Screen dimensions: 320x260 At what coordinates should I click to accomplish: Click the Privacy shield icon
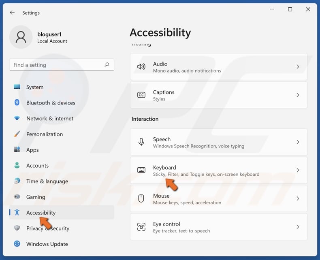[x=17, y=228]
